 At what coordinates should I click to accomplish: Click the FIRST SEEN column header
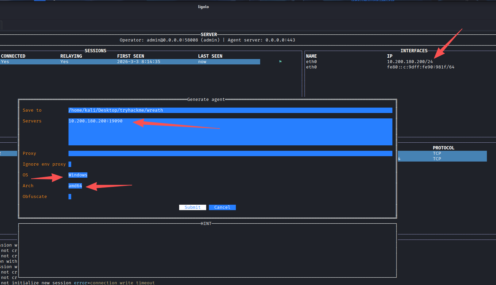131,56
